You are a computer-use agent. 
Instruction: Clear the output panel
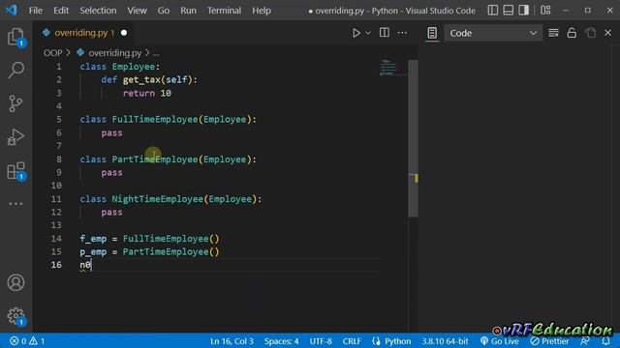click(x=553, y=33)
